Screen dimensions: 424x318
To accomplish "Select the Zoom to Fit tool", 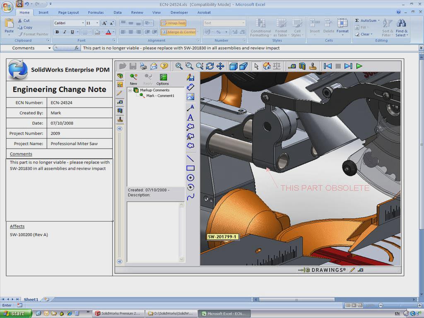I will point(179,66).
